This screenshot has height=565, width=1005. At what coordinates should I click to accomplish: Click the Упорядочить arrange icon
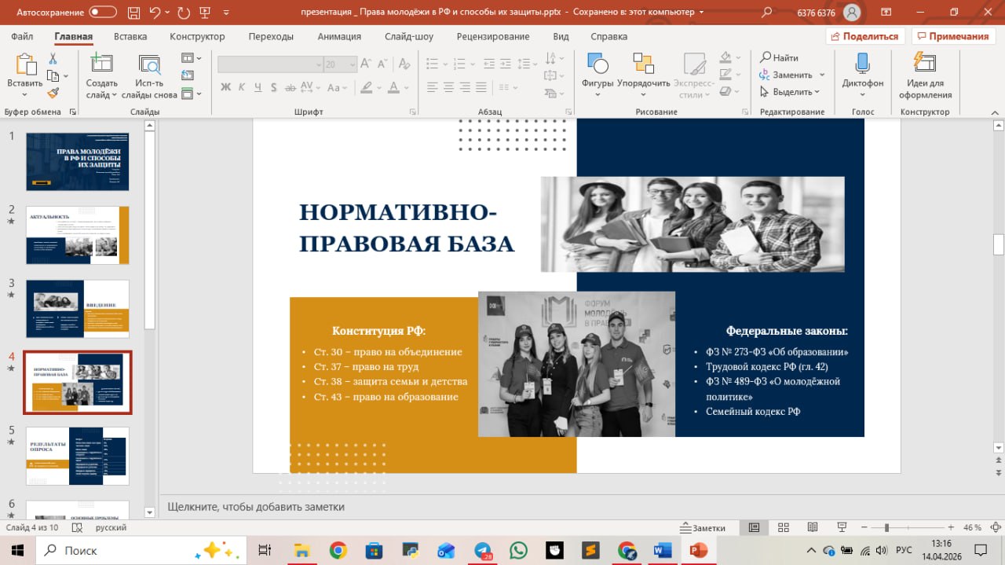click(x=644, y=75)
